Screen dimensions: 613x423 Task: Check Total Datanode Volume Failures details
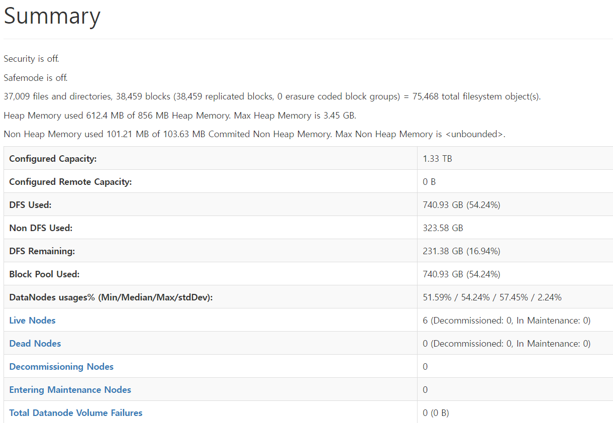click(75, 412)
